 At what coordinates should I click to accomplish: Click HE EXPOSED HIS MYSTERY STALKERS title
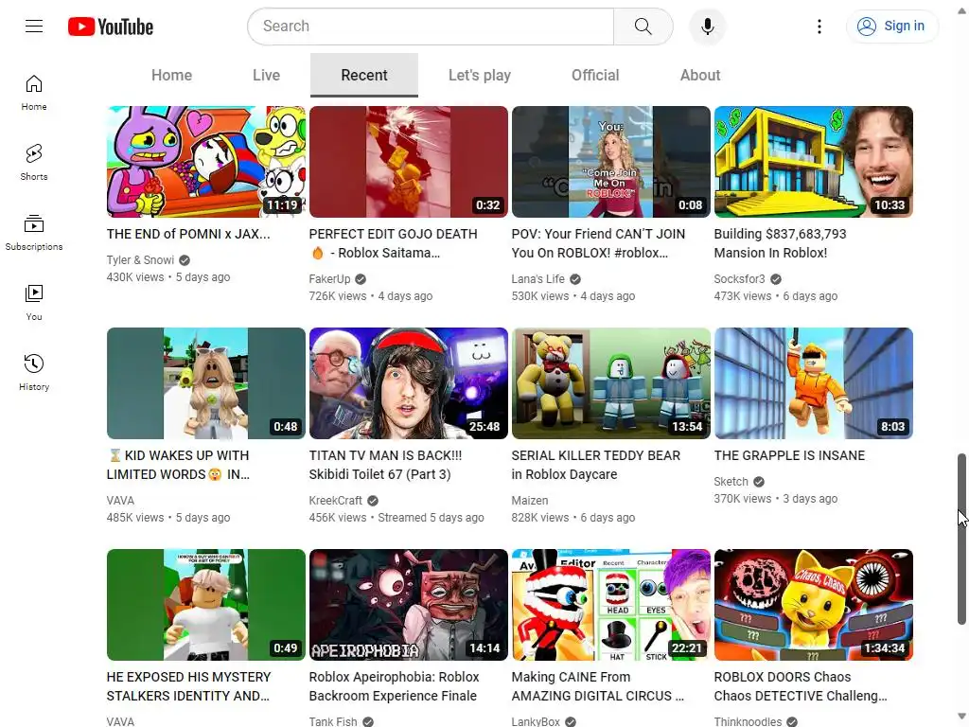click(188, 686)
